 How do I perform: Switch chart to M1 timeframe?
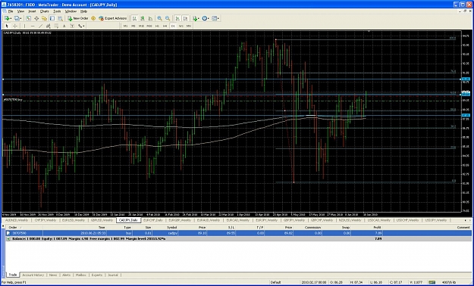point(125,26)
